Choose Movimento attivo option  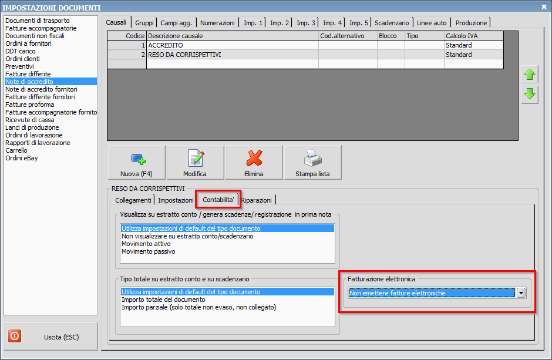(x=147, y=244)
